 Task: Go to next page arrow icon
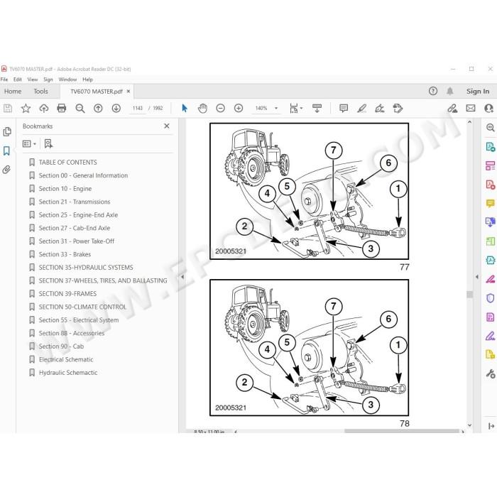[x=116, y=108]
